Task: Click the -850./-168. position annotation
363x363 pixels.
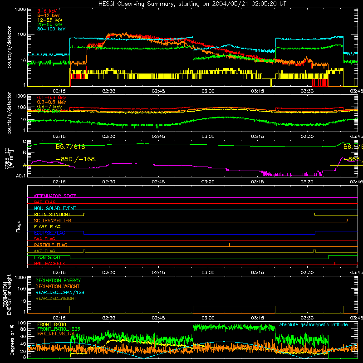Action: click(x=76, y=159)
